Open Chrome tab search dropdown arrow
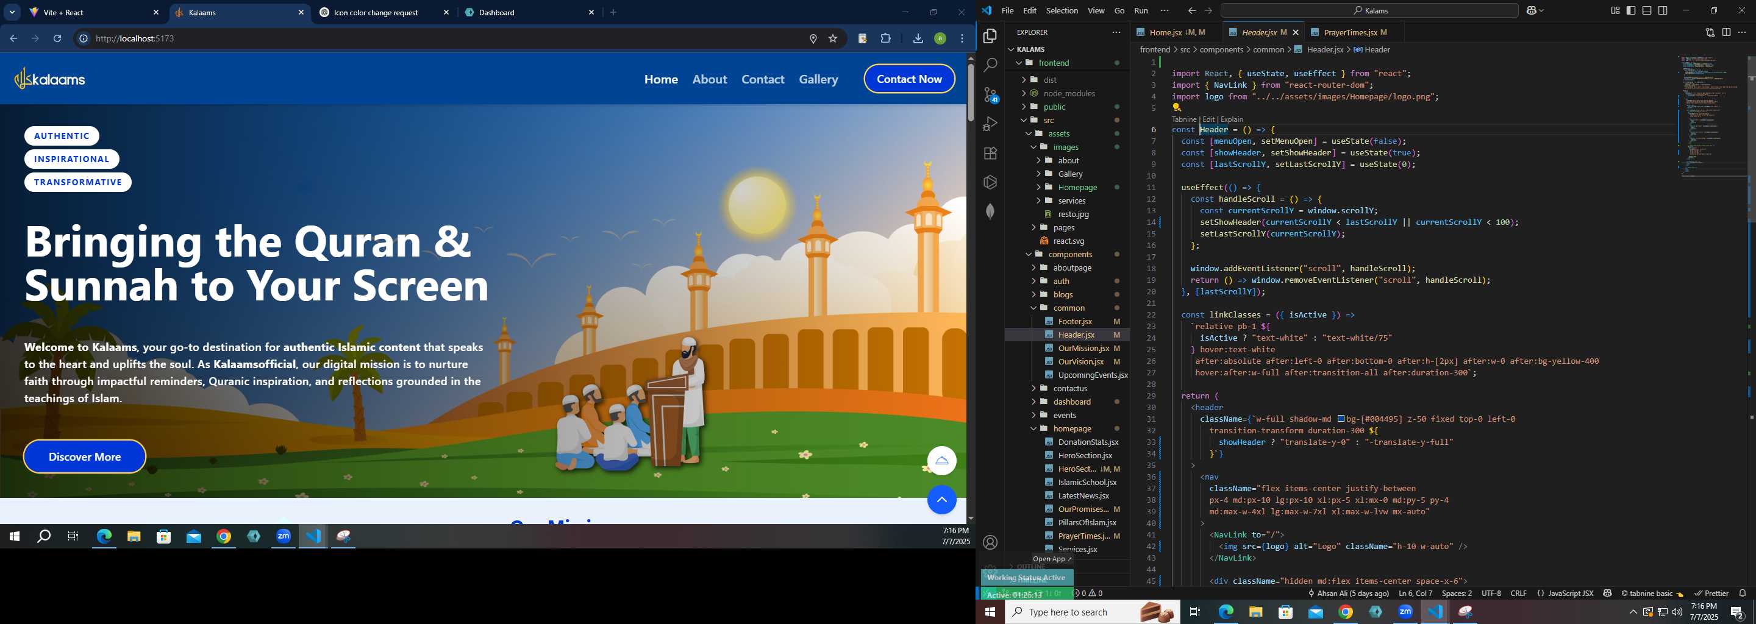Viewport: 1756px width, 624px height. 12,12
